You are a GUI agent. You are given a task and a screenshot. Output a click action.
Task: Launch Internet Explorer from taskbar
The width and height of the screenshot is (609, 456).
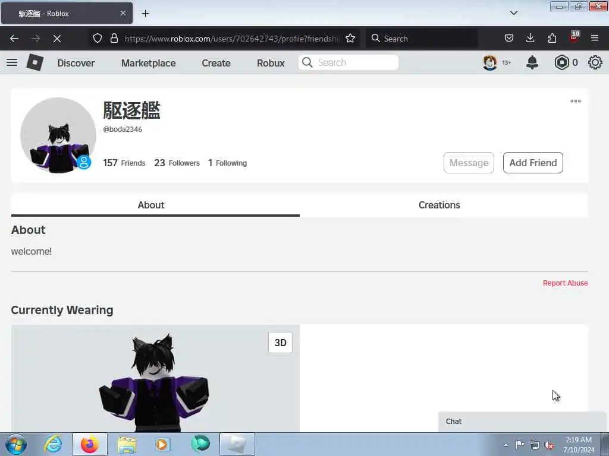(53, 444)
